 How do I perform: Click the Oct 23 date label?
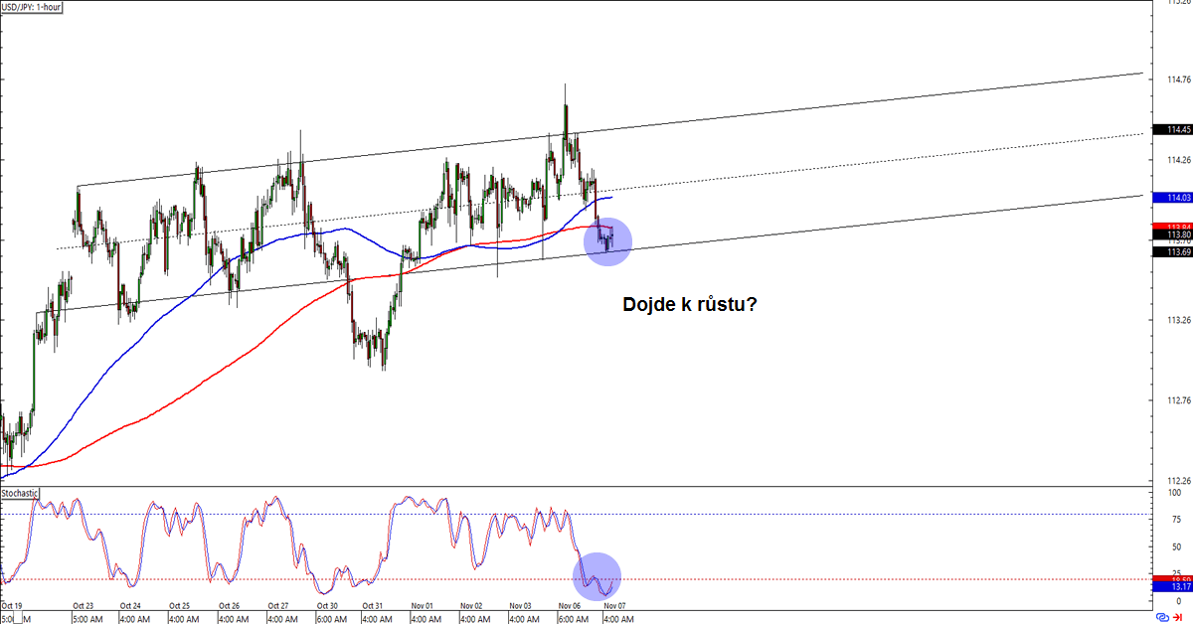point(83,605)
